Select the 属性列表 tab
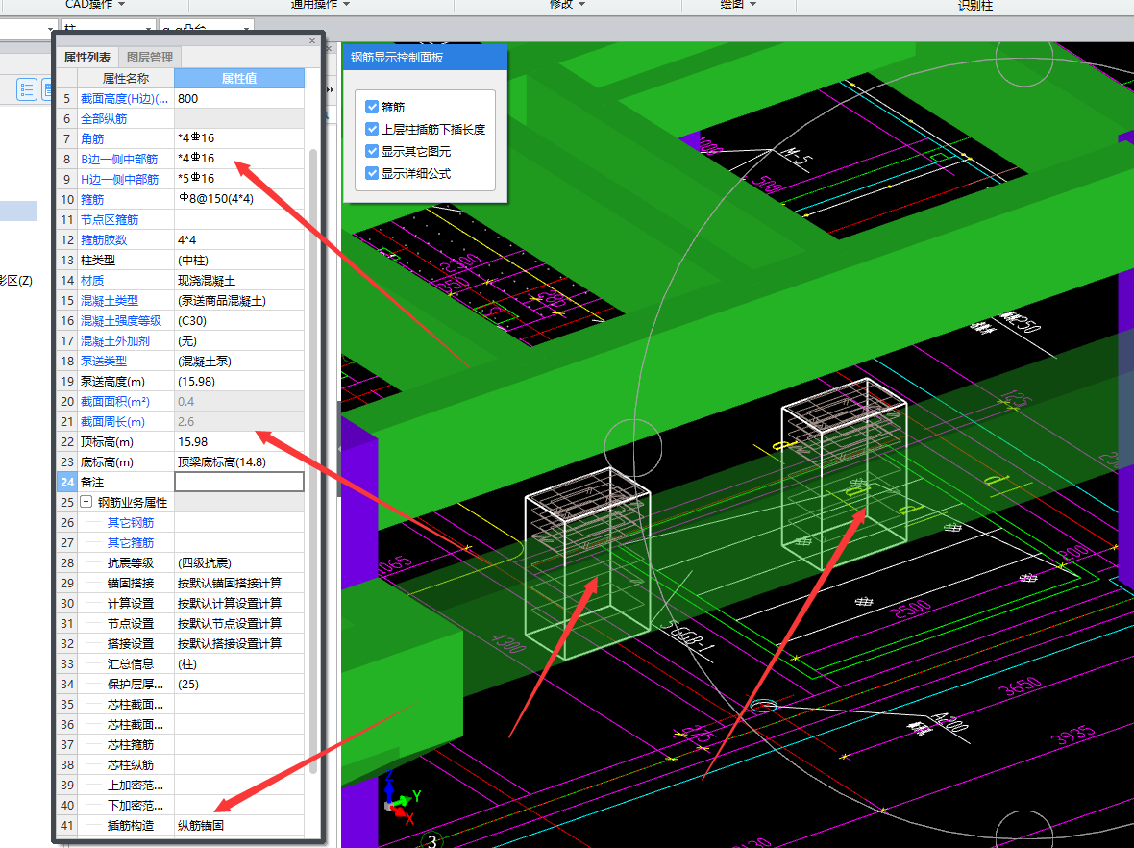The width and height of the screenshot is (1134, 848). coord(87,58)
